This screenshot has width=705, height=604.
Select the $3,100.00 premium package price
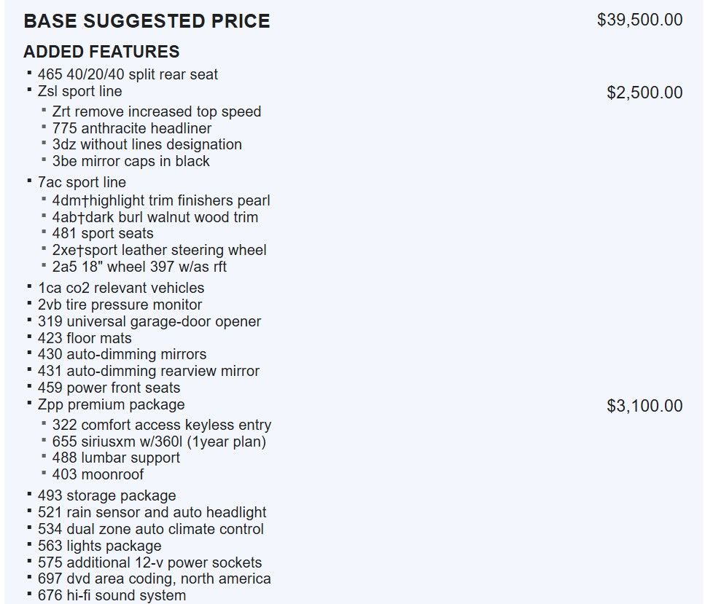point(644,406)
